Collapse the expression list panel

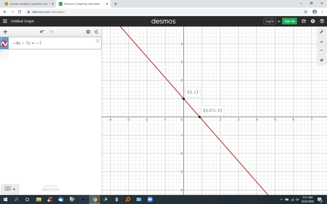tap(96, 32)
